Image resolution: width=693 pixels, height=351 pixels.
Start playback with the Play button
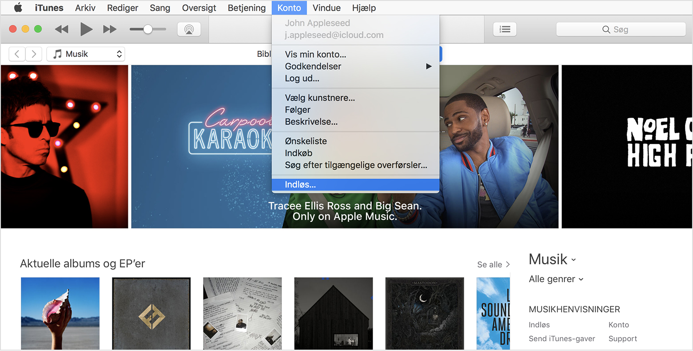point(86,29)
